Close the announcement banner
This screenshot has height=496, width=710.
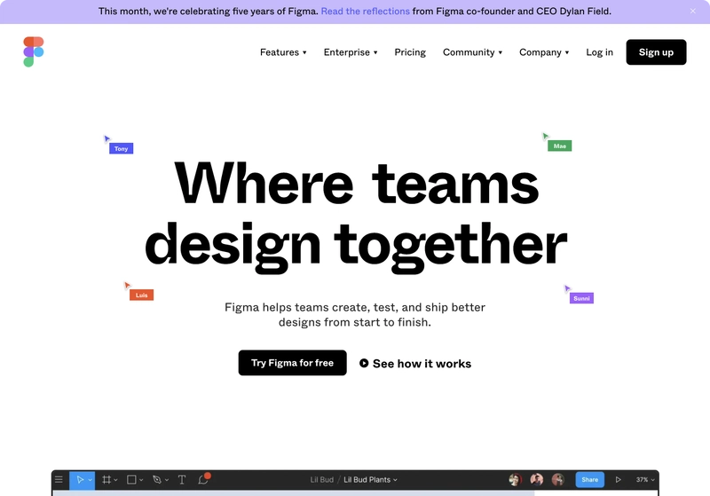point(693,11)
